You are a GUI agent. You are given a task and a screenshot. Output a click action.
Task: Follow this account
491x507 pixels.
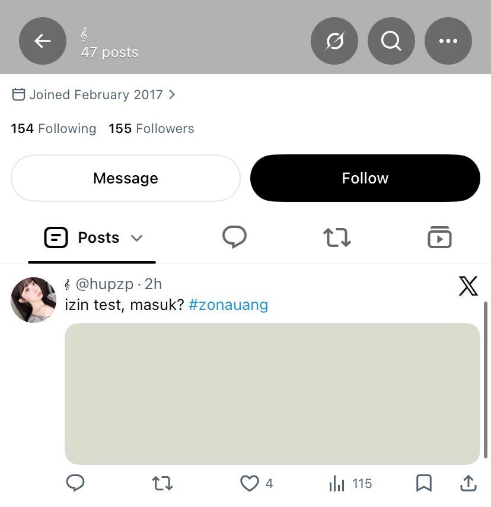[x=365, y=178]
